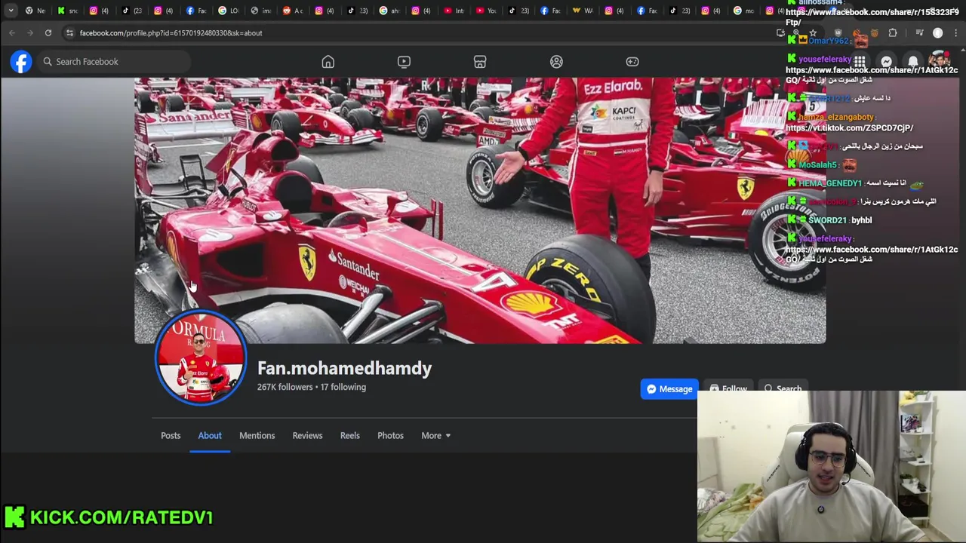Open the Messenger chats icon
Screen dimensions: 966x543
[886, 62]
